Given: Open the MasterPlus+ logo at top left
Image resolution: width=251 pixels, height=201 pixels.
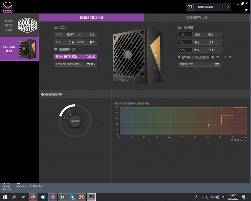Looking at the screenshot, I should 8,7.
